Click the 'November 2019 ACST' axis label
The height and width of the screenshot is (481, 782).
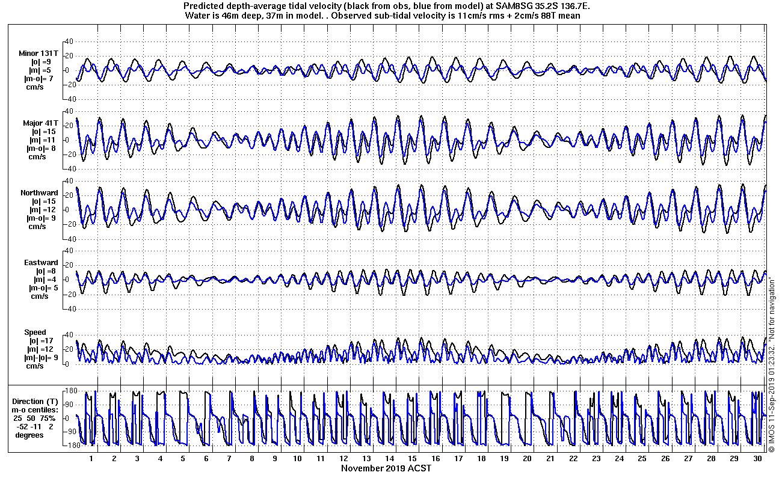pyautogui.click(x=386, y=468)
